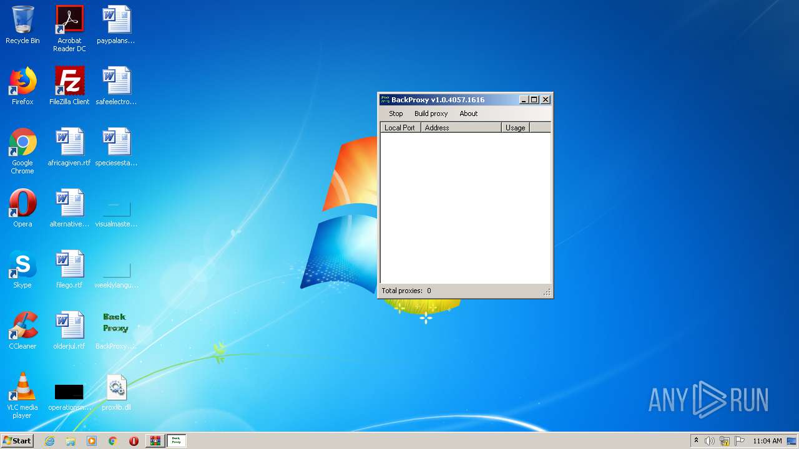The image size is (799, 449).
Task: Open Internet Explorer in taskbar
Action: pos(49,441)
